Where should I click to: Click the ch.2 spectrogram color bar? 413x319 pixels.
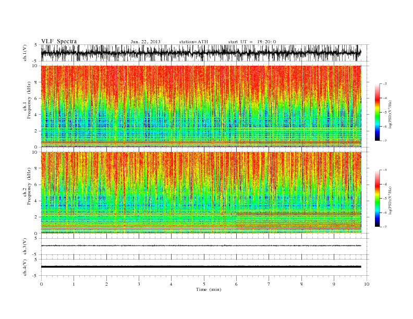pyautogui.click(x=377, y=198)
